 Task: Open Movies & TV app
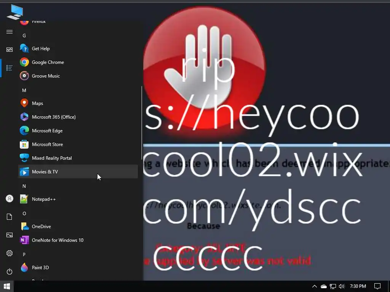pyautogui.click(x=78, y=171)
